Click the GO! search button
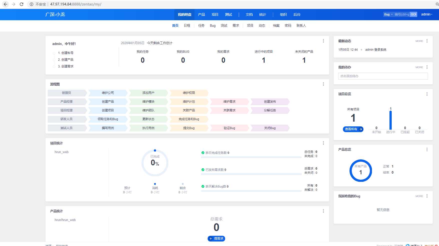 (x=413, y=14)
